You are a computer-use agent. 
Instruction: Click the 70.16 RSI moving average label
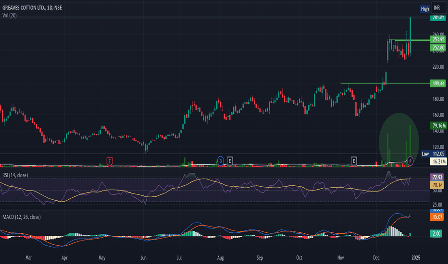[437, 185]
